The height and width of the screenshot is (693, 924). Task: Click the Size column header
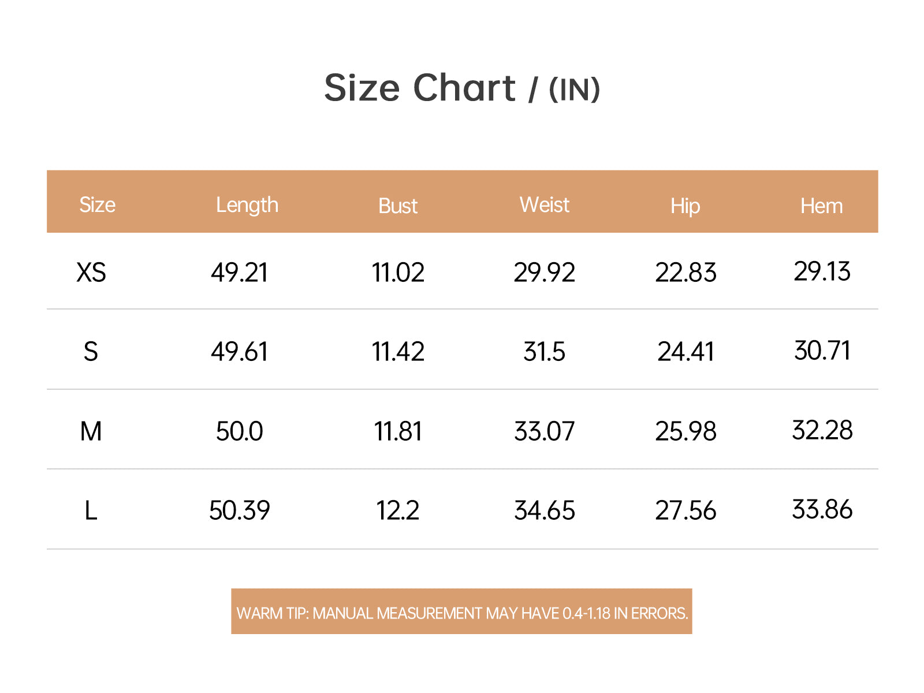point(97,205)
